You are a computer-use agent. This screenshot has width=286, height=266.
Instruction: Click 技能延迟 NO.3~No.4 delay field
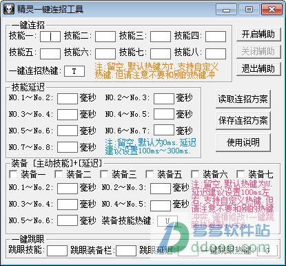click(x=68, y=115)
